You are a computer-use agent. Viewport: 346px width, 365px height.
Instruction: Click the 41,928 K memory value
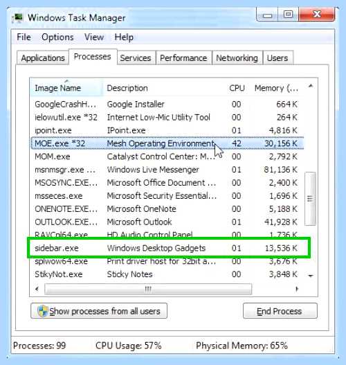281,222
